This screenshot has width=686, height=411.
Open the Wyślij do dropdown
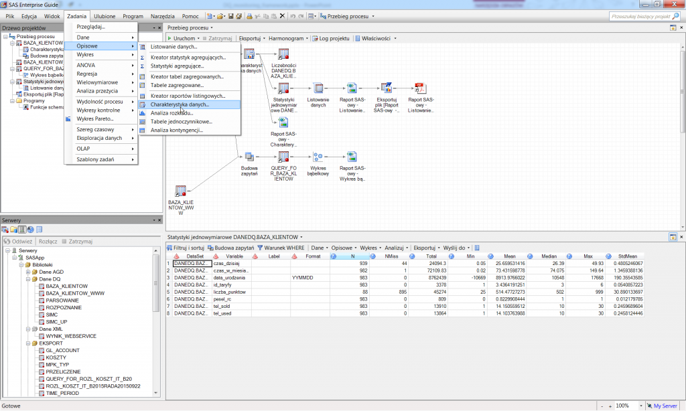coord(456,248)
